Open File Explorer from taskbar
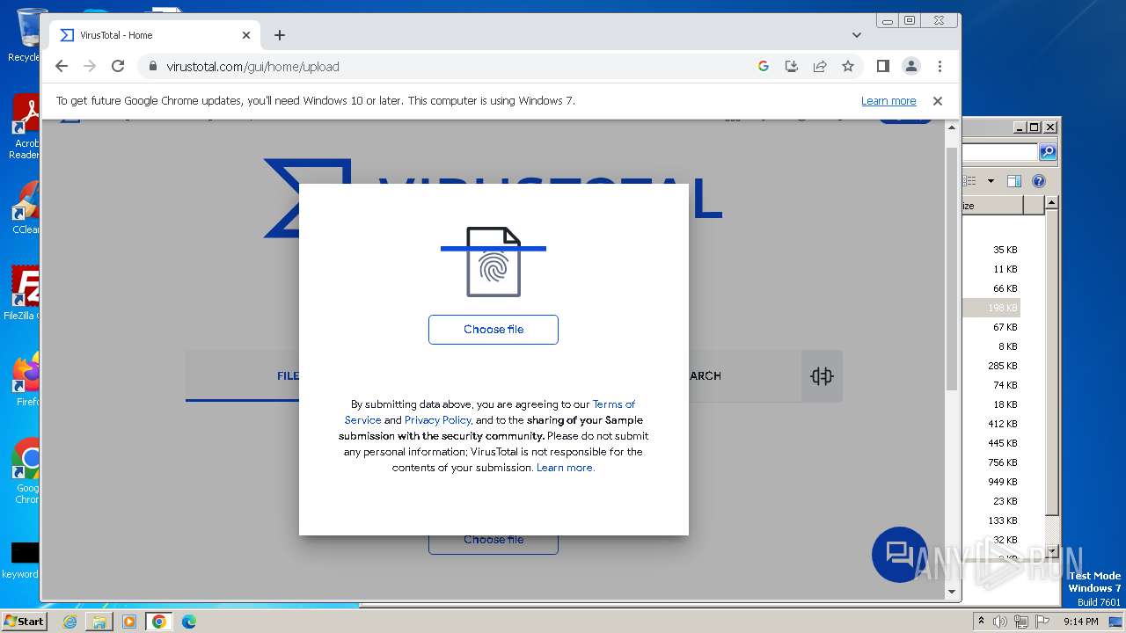The height and width of the screenshot is (633, 1126). coord(99,622)
